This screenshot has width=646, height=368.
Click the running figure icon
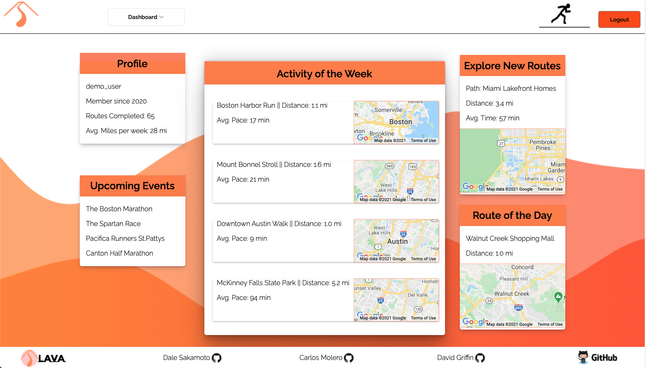click(x=562, y=14)
